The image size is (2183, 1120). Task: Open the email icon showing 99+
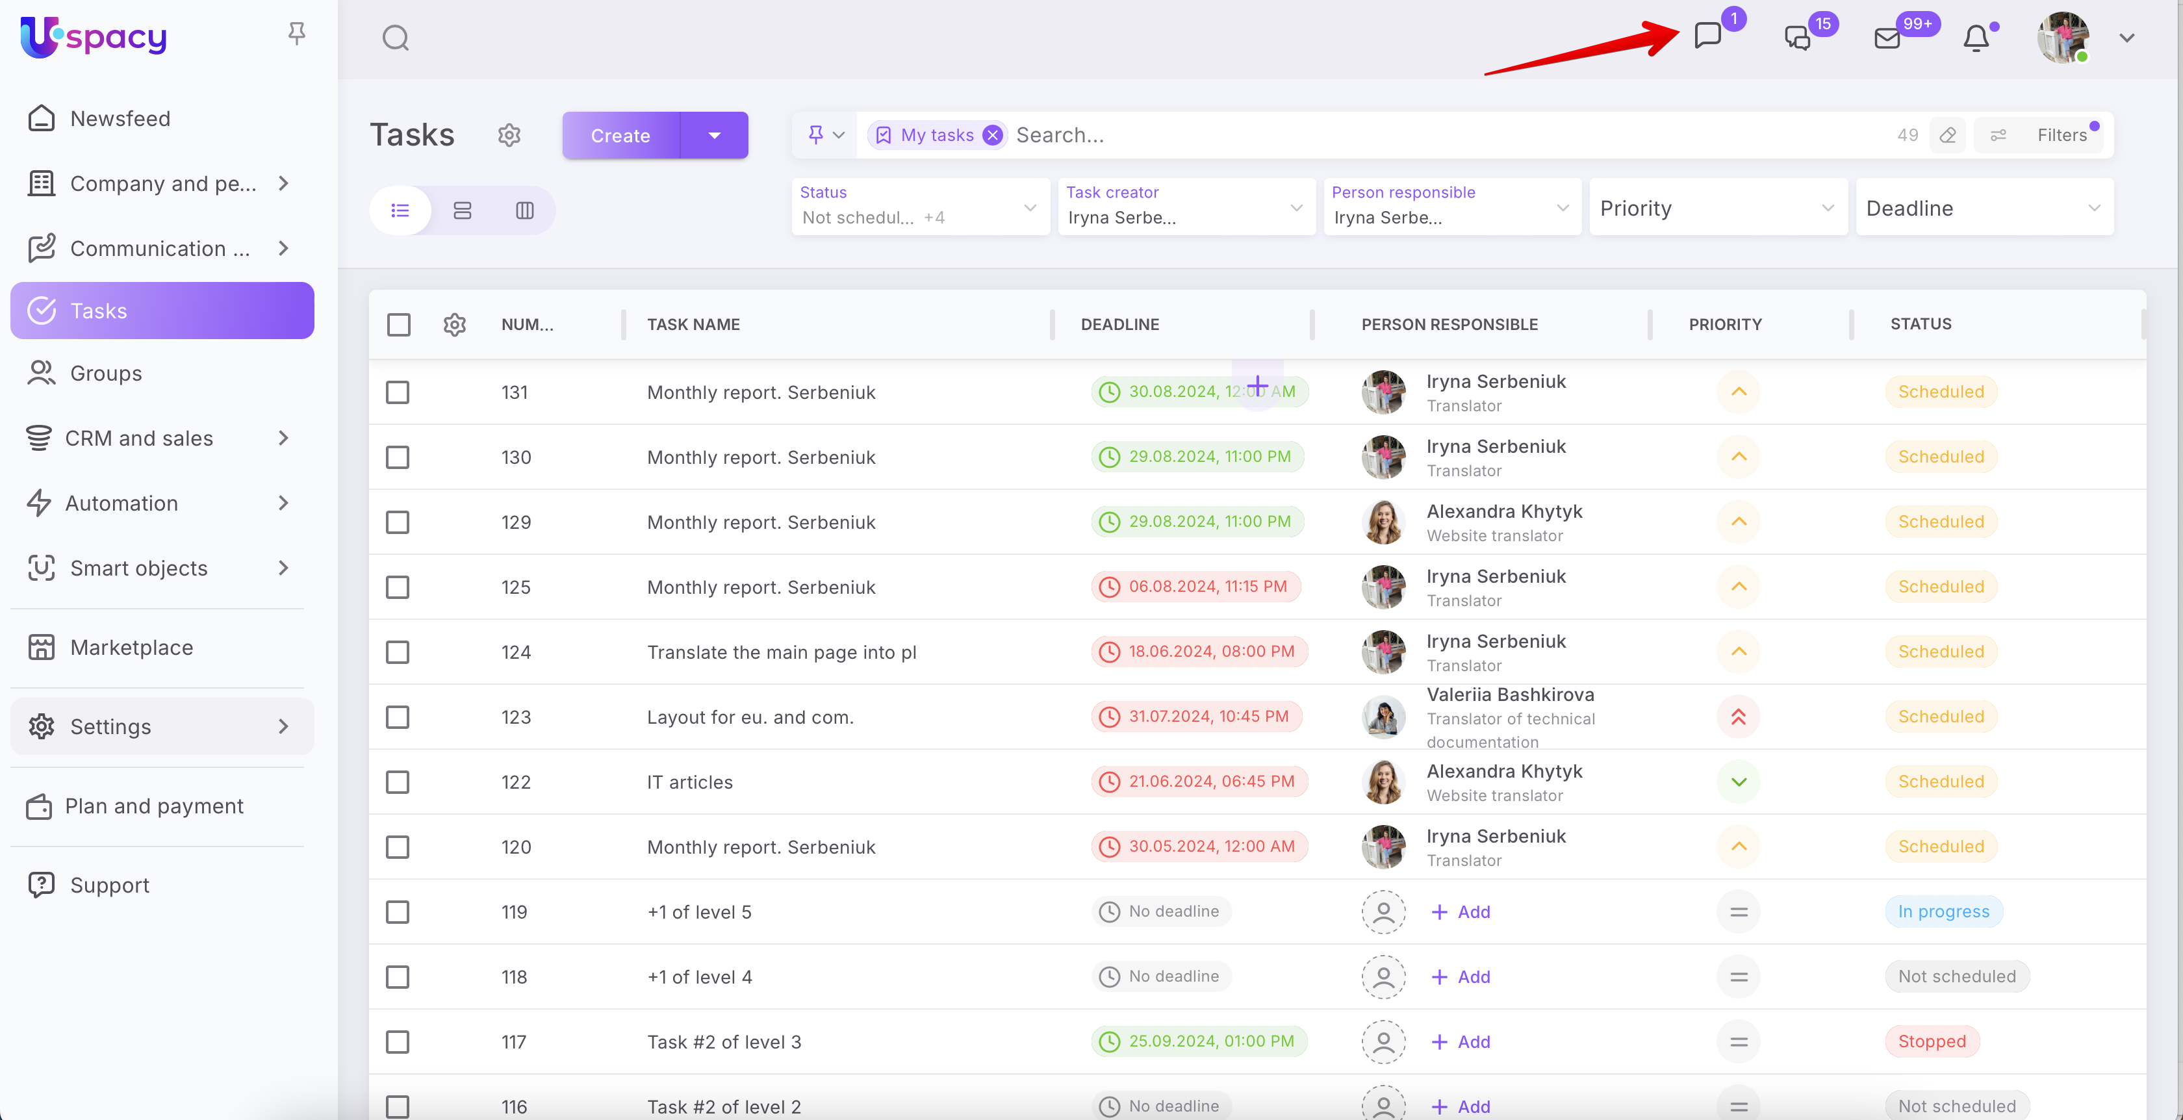coord(1886,38)
